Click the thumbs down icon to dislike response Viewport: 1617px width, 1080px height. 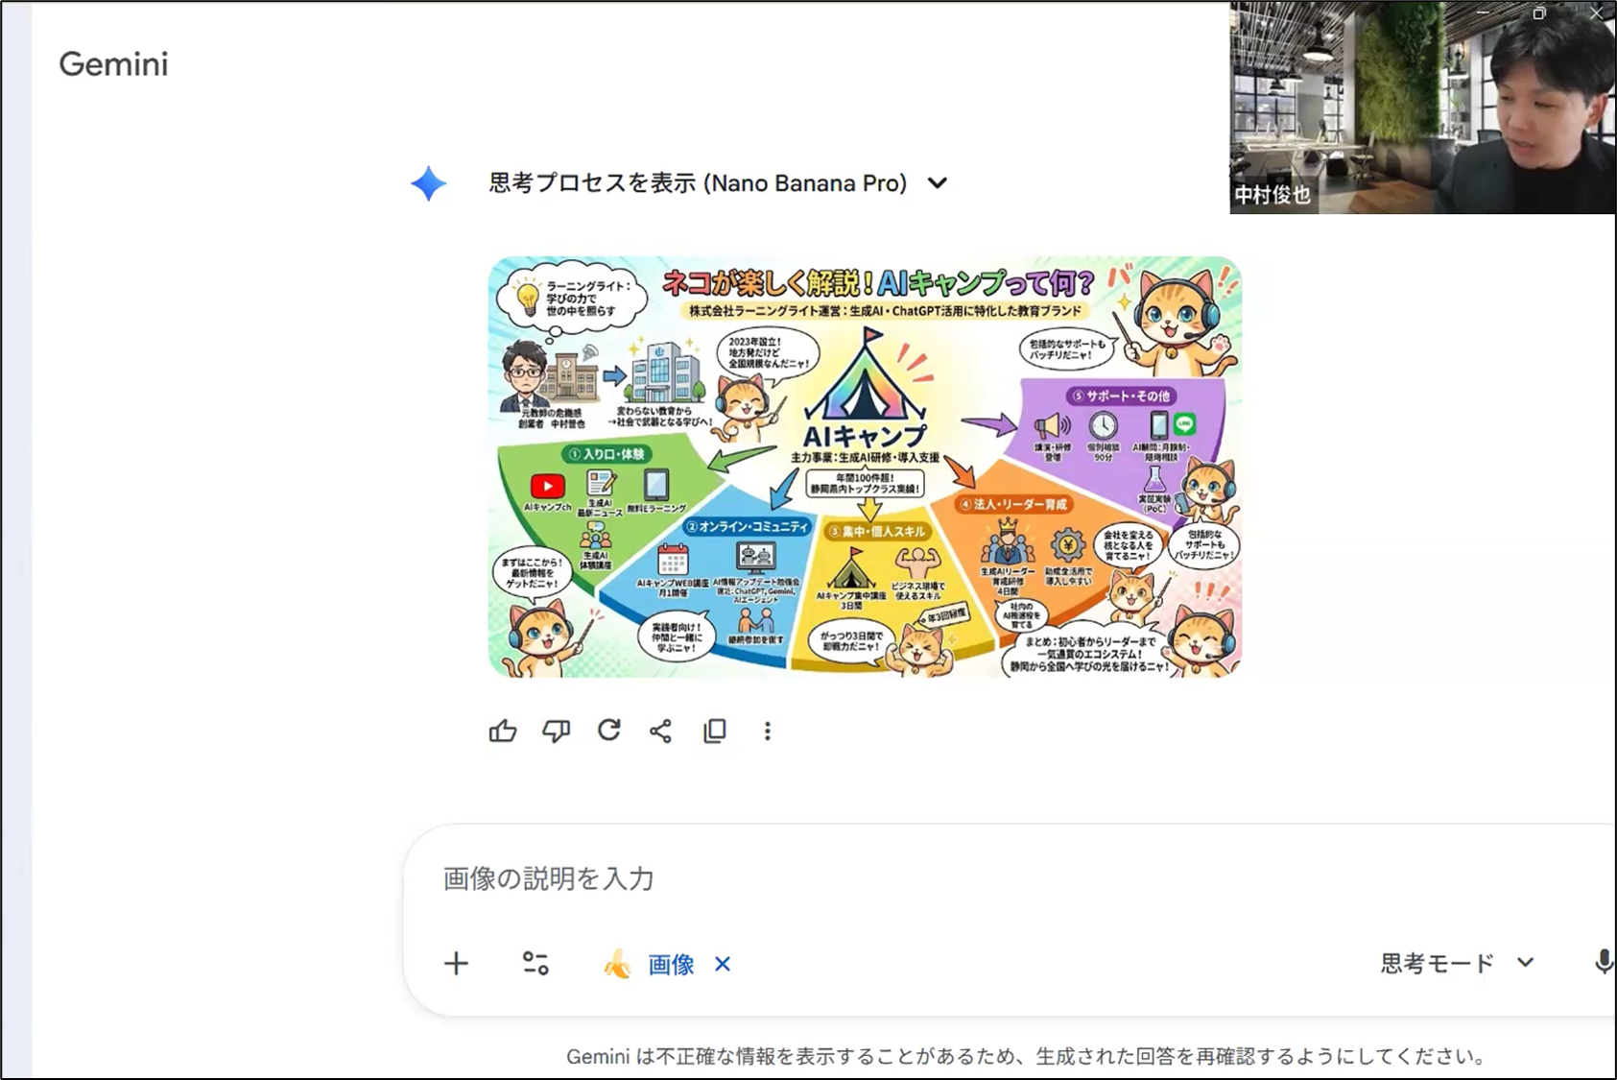point(556,732)
